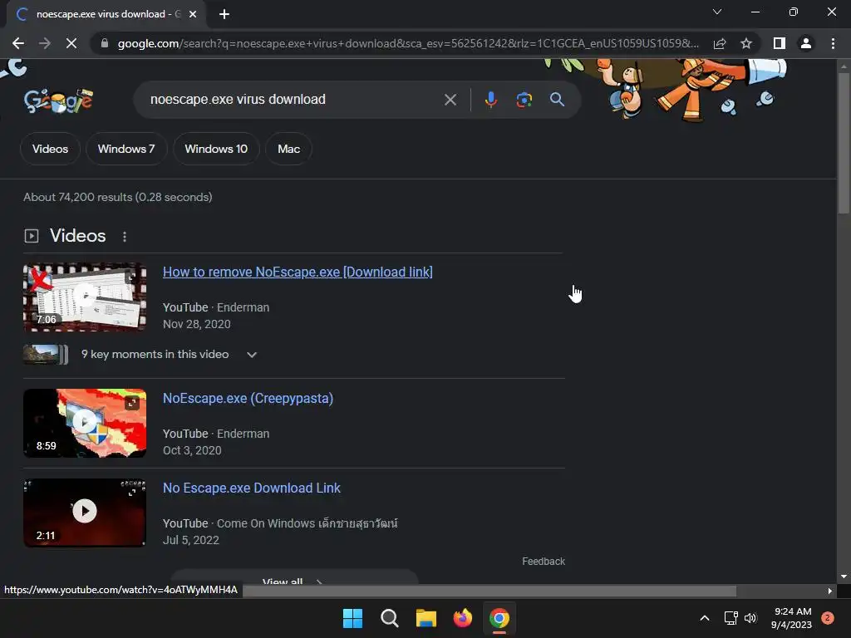Open notifications badge showing 2

click(828, 618)
